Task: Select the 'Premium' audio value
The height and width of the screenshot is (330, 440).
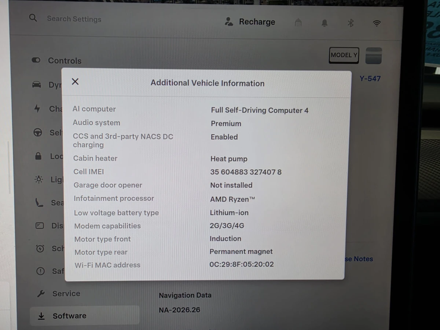Action: [x=226, y=124]
